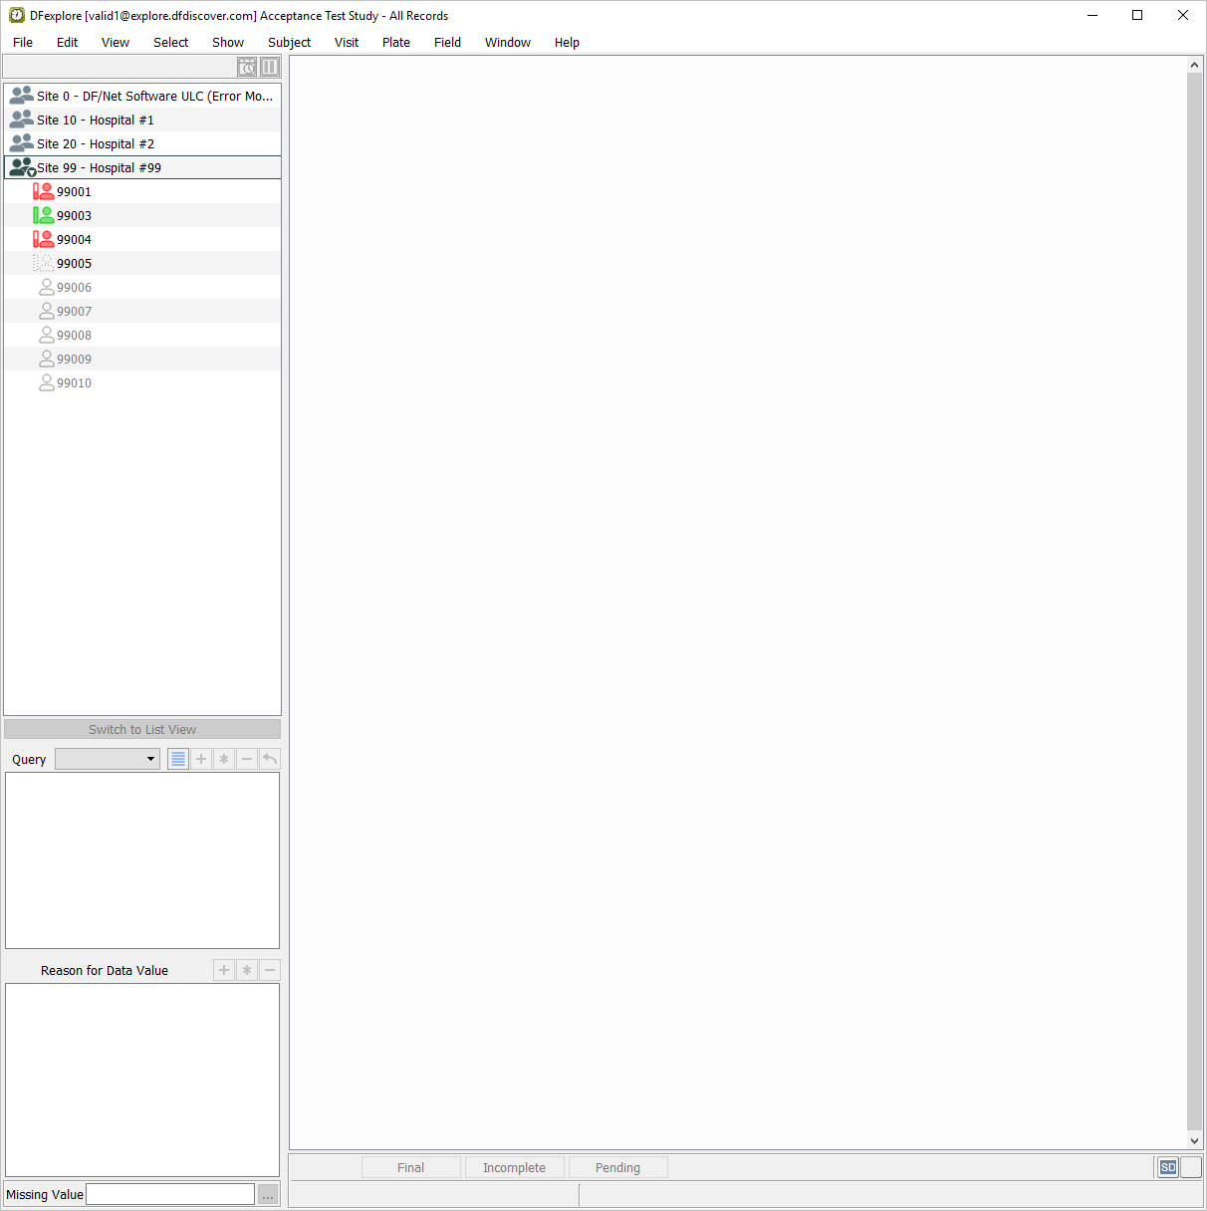Click the undo arrow icon in Query toolbar
Image resolution: width=1207 pixels, height=1211 pixels.
click(270, 759)
